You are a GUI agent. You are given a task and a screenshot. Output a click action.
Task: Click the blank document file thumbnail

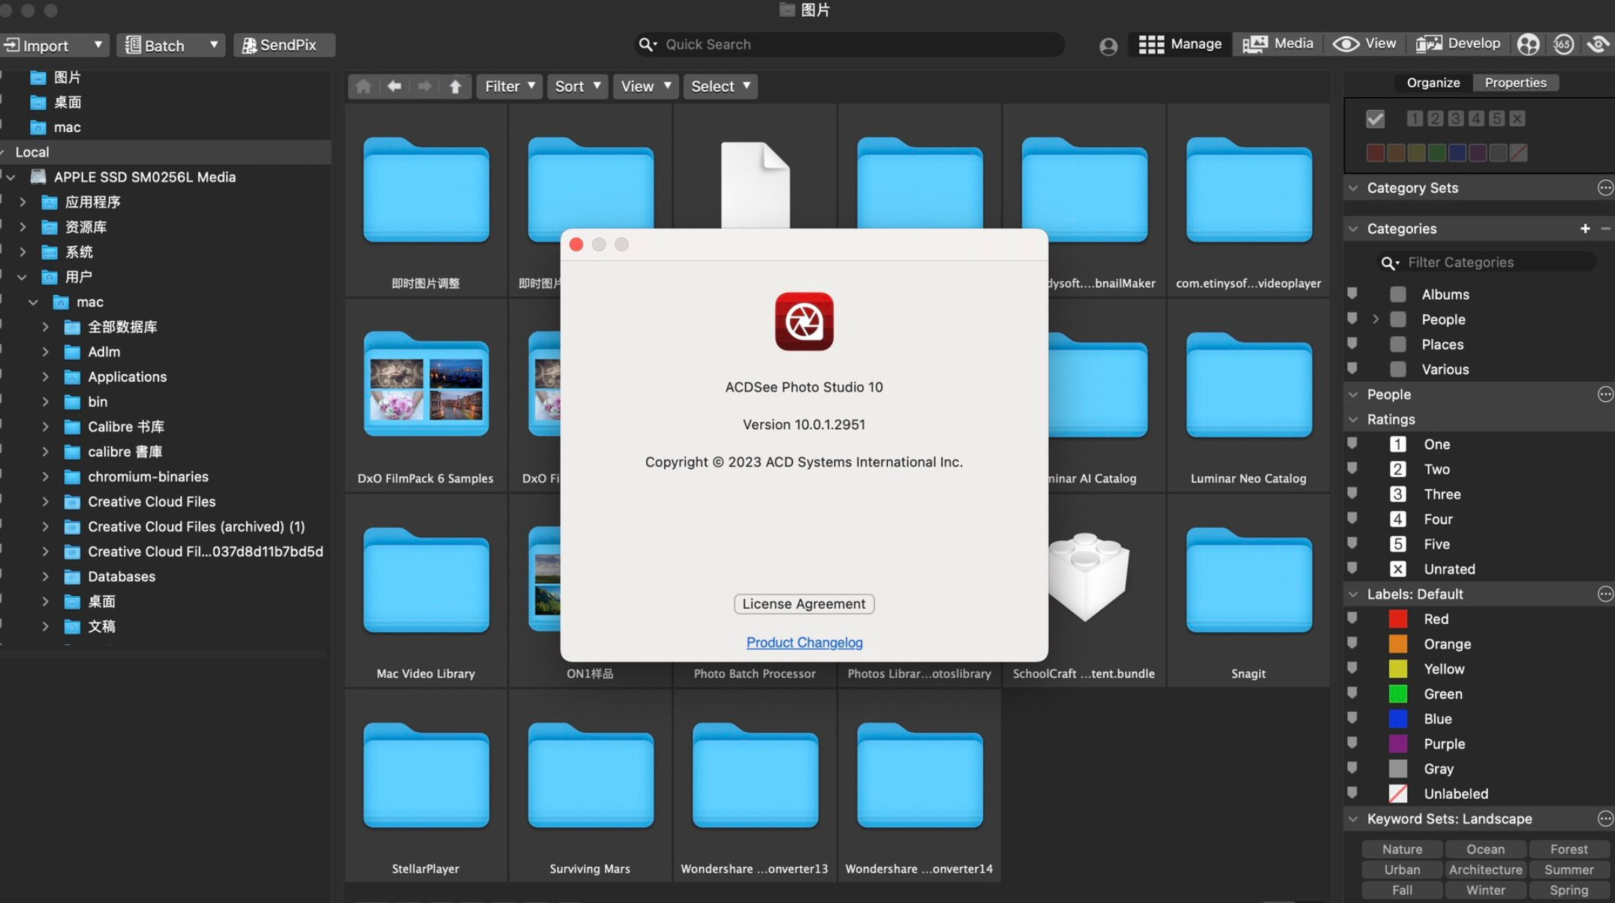pyautogui.click(x=755, y=184)
